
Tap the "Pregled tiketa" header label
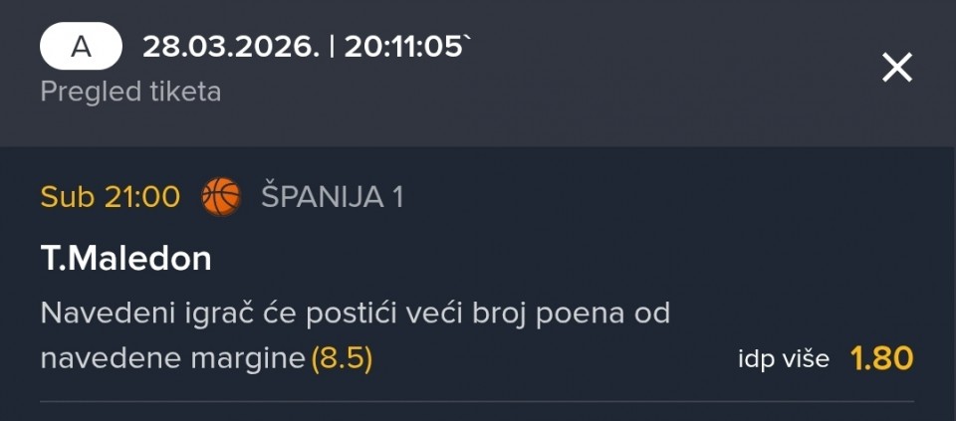(130, 92)
